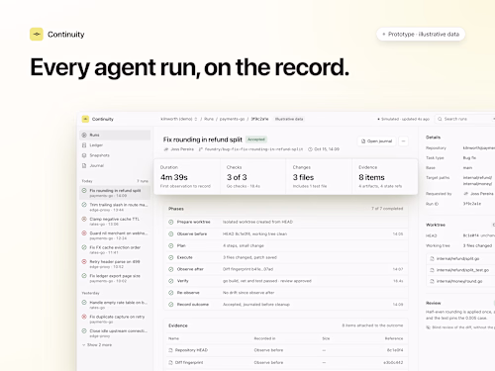Select the Close idle upstream connection run

(x=115, y=332)
